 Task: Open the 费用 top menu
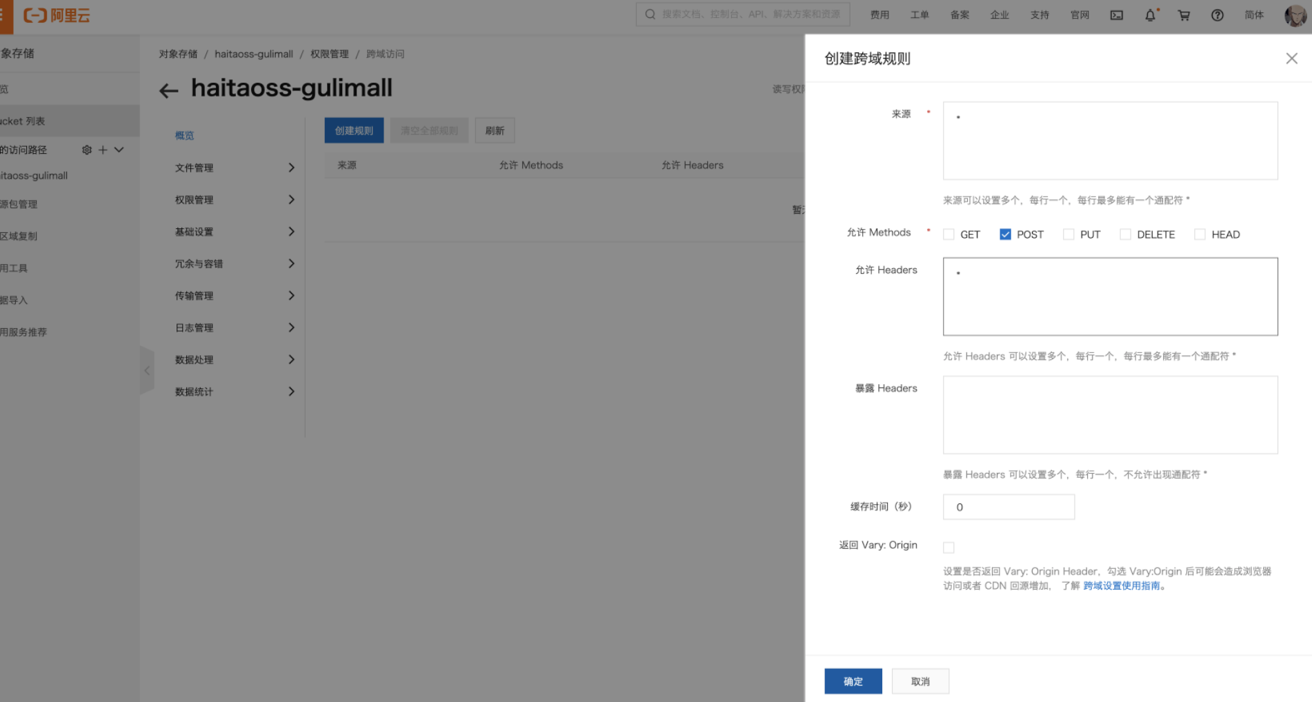(x=879, y=15)
